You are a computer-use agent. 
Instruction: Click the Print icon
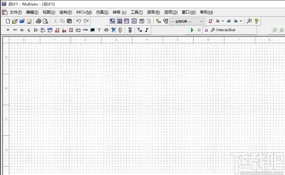tap(38, 21)
